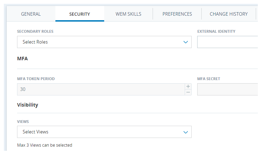Click the MFA Secret field
262x155 pixels.
[228, 90]
